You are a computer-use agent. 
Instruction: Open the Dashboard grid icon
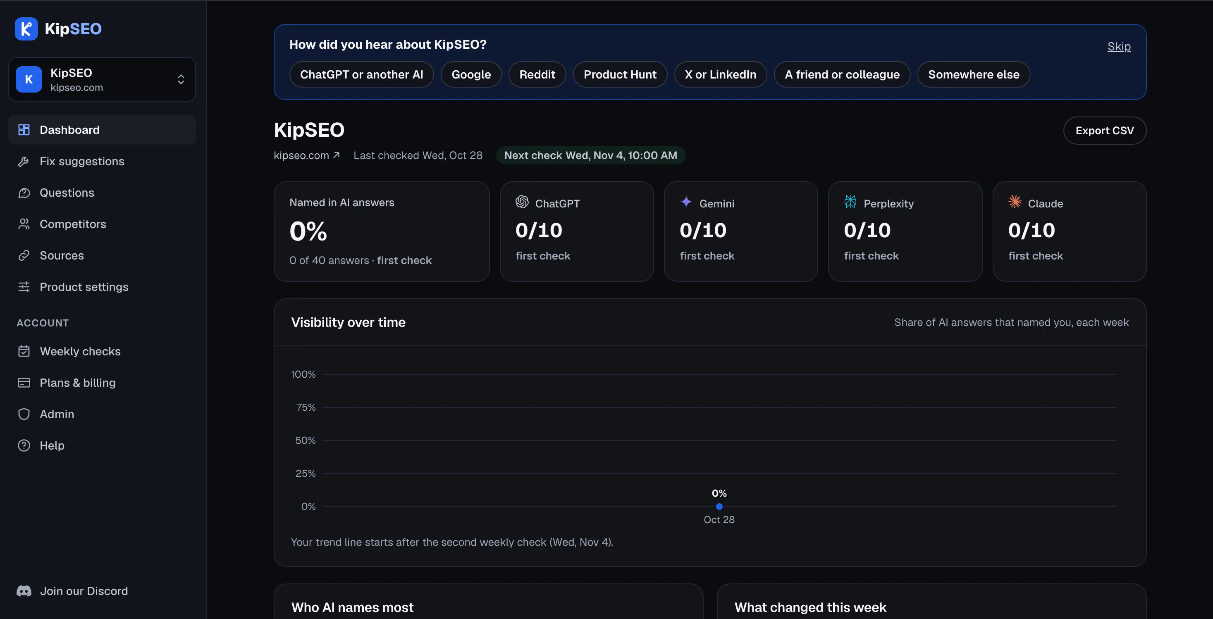pyautogui.click(x=24, y=129)
